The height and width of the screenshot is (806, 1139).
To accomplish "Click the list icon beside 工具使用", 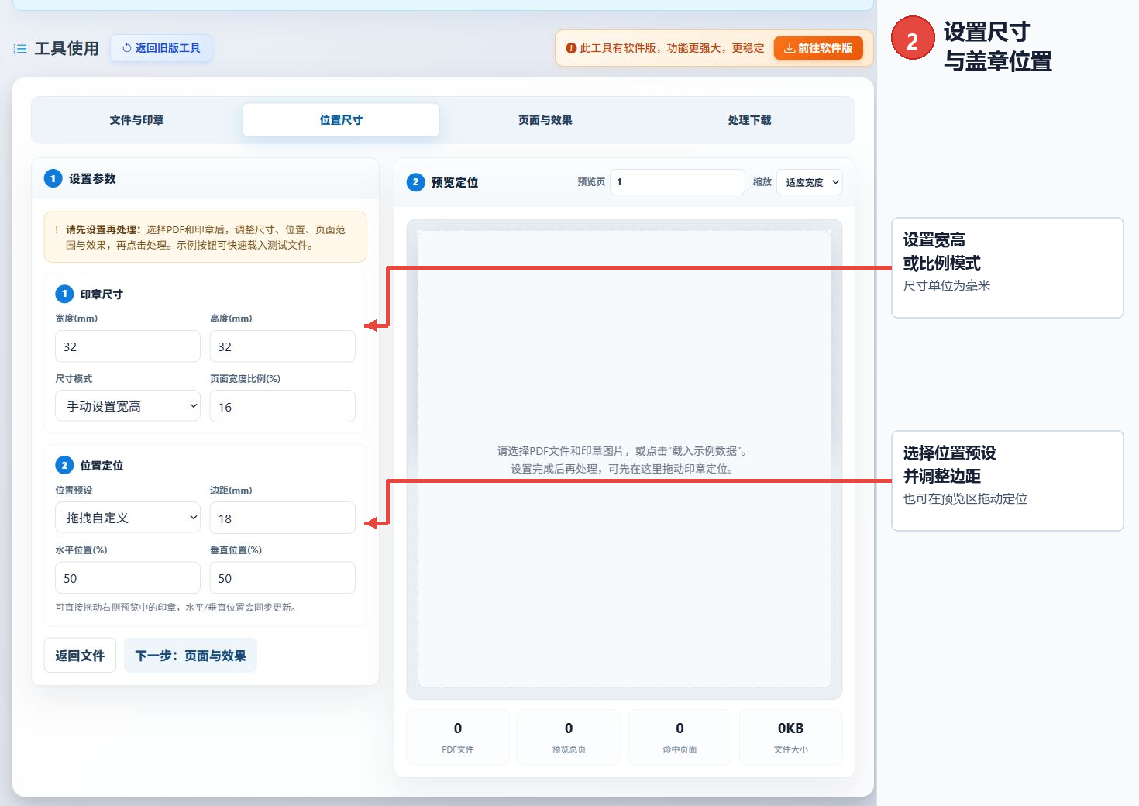I will [20, 49].
